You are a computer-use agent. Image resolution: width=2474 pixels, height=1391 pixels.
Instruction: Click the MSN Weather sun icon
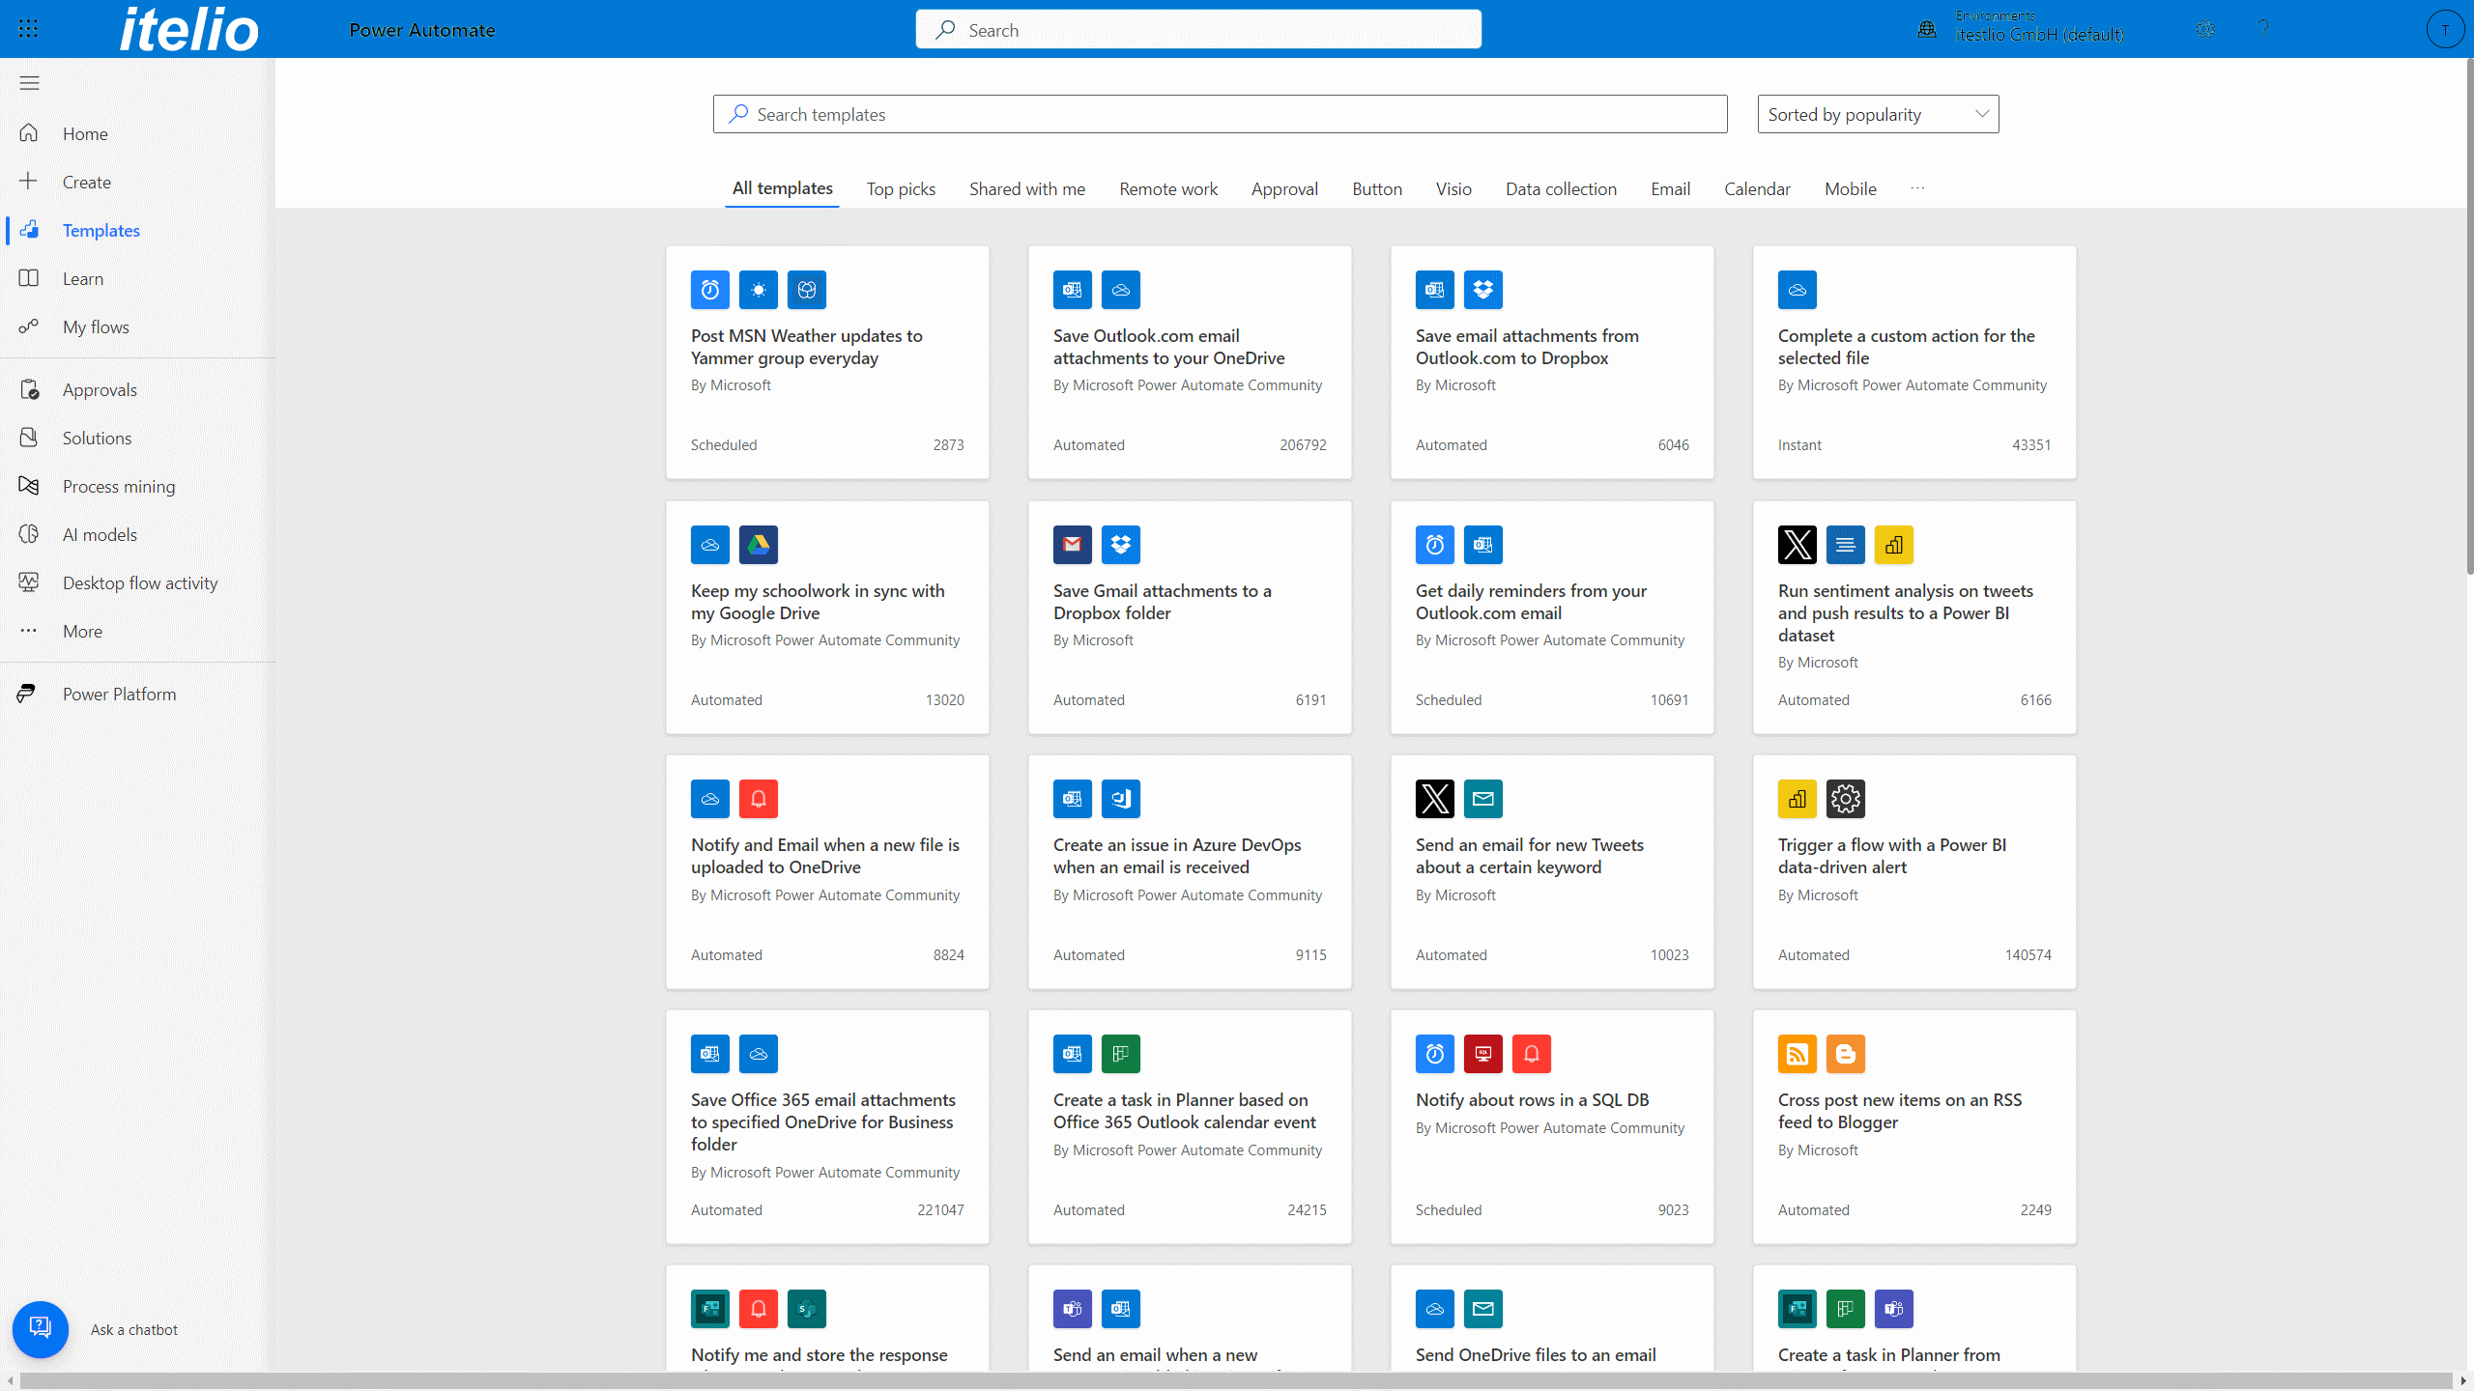coord(759,290)
